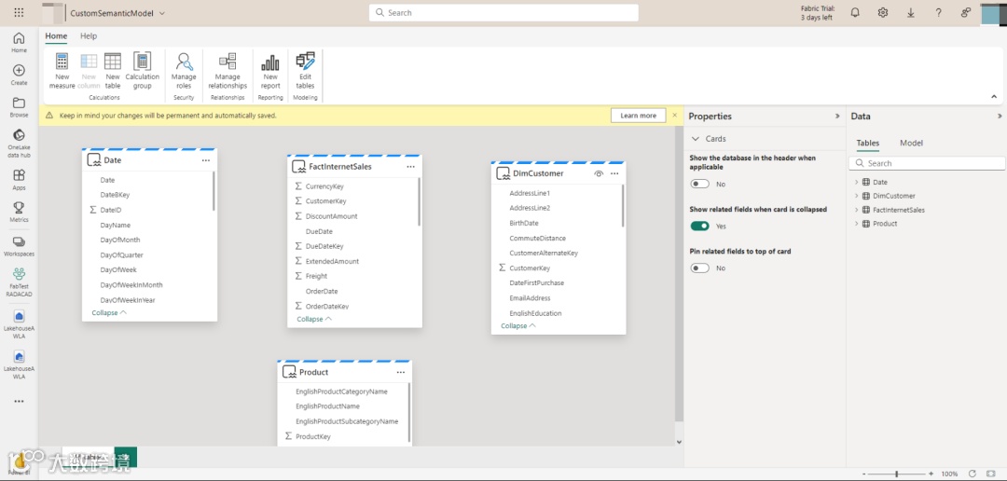The height and width of the screenshot is (481, 1007).
Task: Open more options on FactInternetSales card
Action: tap(410, 167)
